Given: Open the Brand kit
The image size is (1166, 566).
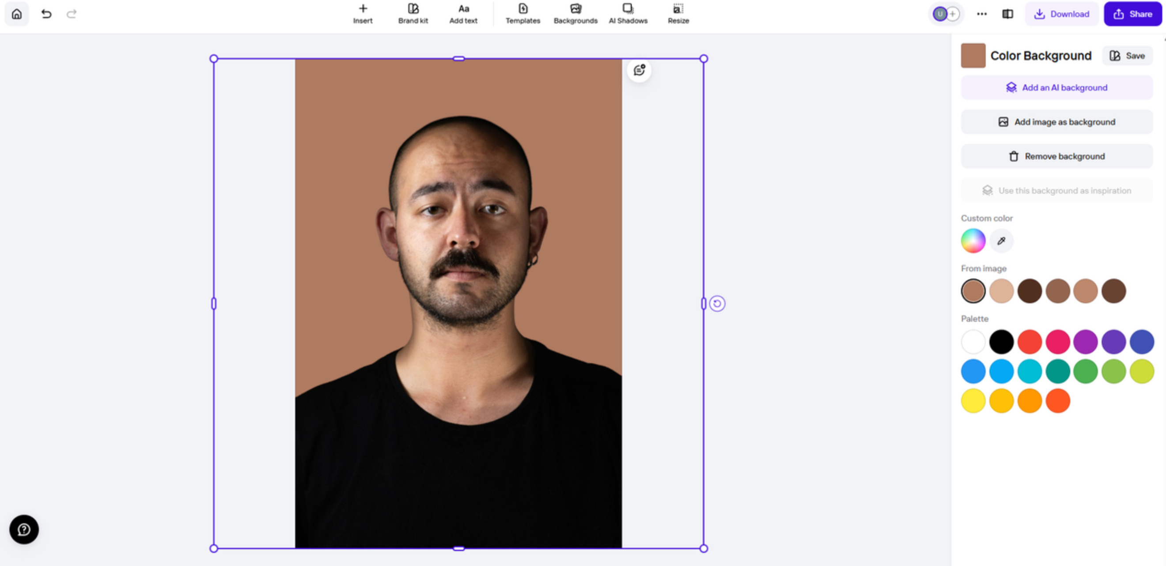Looking at the screenshot, I should 413,14.
